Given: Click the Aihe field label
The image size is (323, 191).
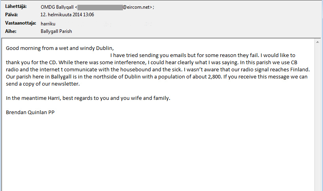Looking at the screenshot, I should coord(11,31).
